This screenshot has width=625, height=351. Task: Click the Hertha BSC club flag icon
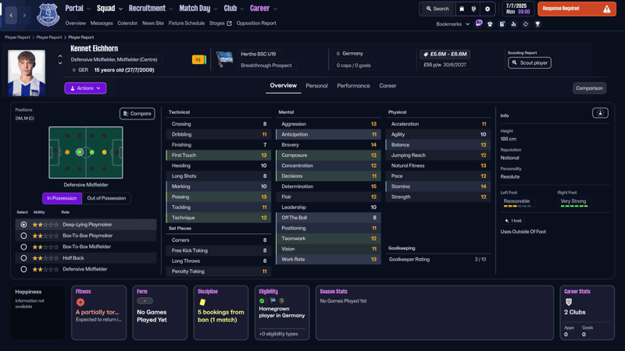(225, 60)
